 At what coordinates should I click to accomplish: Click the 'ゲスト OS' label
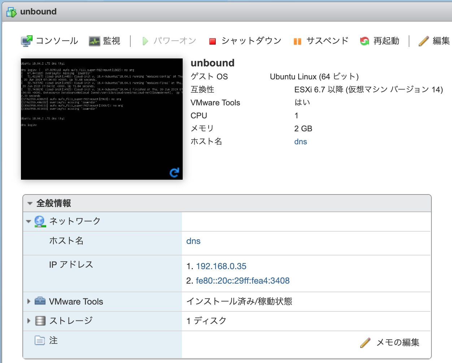[209, 76]
